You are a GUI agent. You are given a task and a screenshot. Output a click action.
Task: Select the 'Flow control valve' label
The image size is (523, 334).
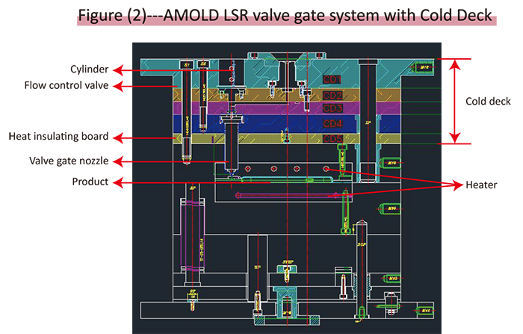[x=66, y=85]
